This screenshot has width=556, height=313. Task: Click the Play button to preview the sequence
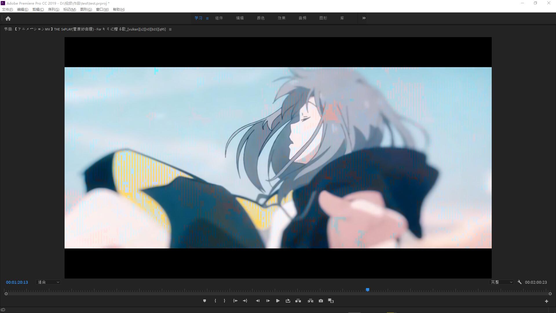[x=278, y=301]
